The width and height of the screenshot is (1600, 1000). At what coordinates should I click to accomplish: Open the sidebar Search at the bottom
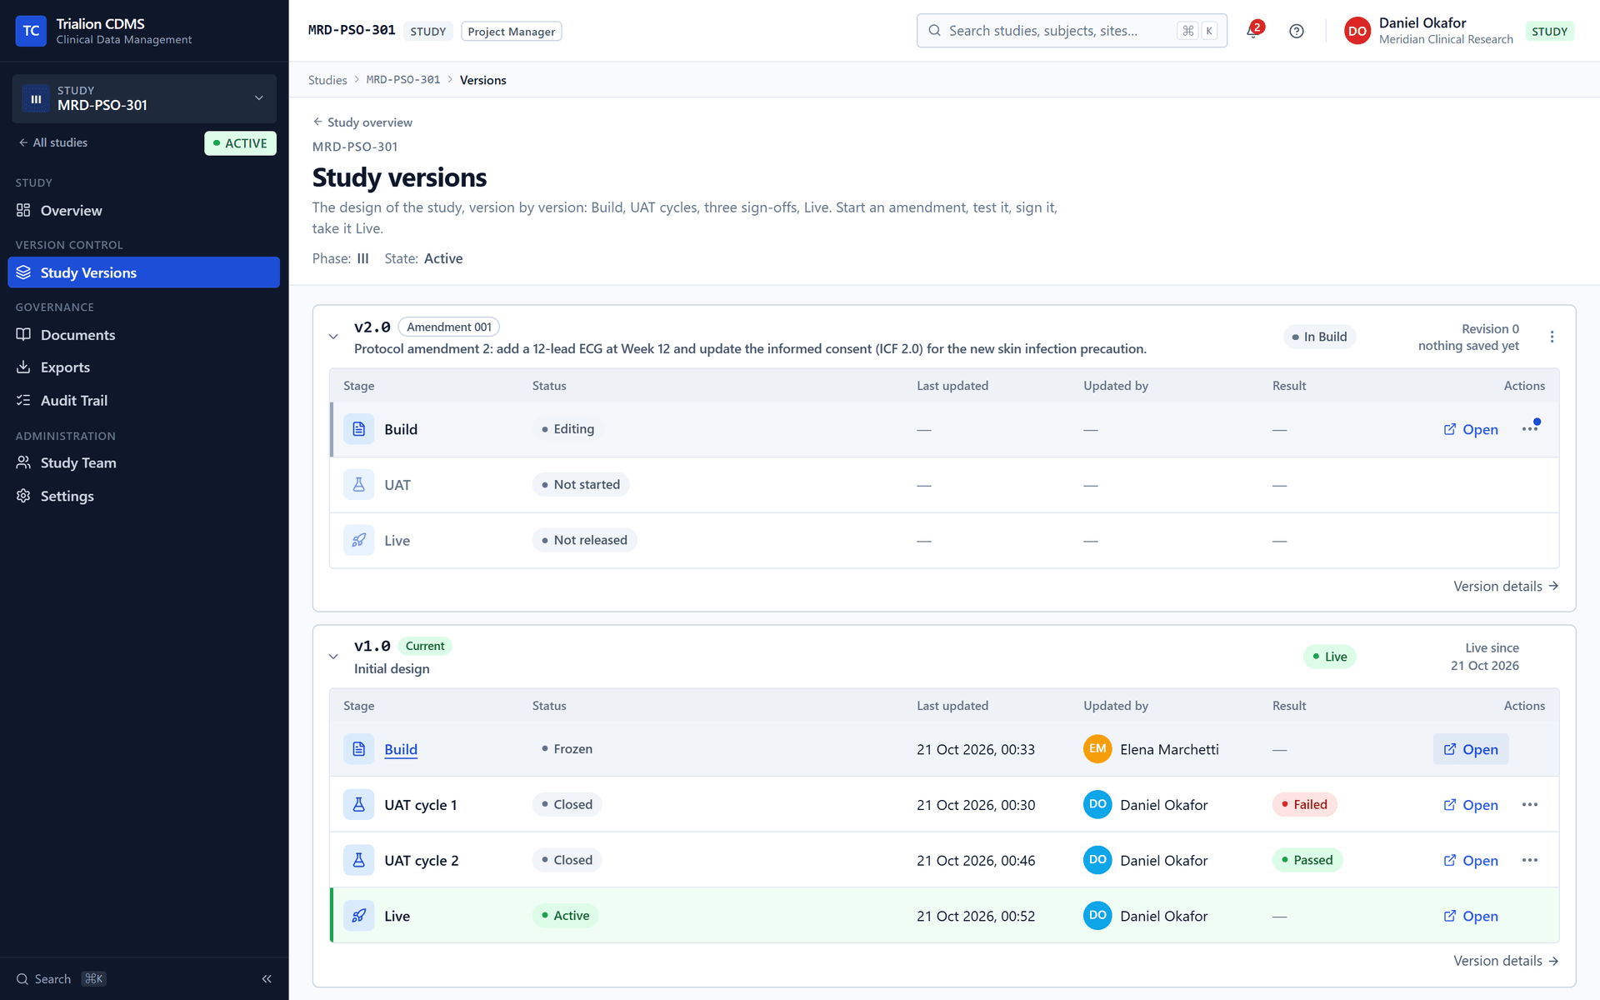point(61,979)
